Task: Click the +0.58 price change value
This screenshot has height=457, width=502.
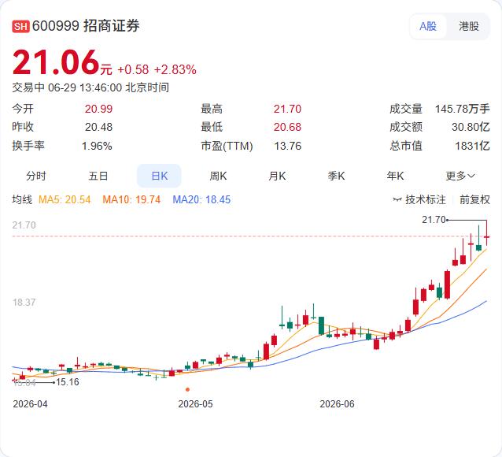Action: click(x=133, y=69)
